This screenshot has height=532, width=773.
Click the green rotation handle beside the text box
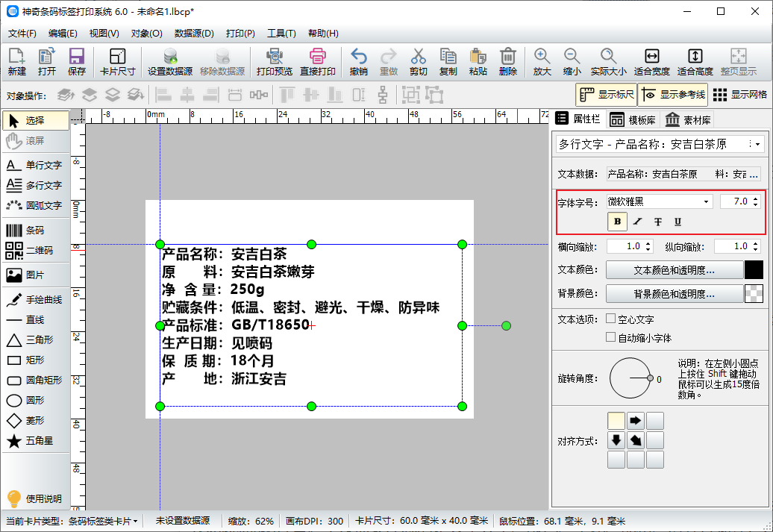click(507, 325)
